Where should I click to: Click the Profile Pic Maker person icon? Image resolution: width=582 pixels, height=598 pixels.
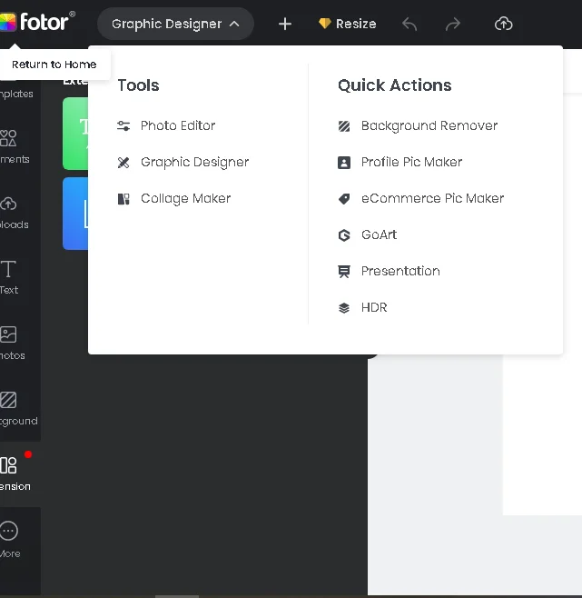(x=344, y=163)
